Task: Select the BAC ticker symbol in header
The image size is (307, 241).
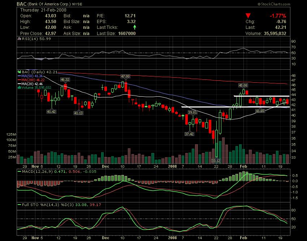Action: tap(21, 4)
